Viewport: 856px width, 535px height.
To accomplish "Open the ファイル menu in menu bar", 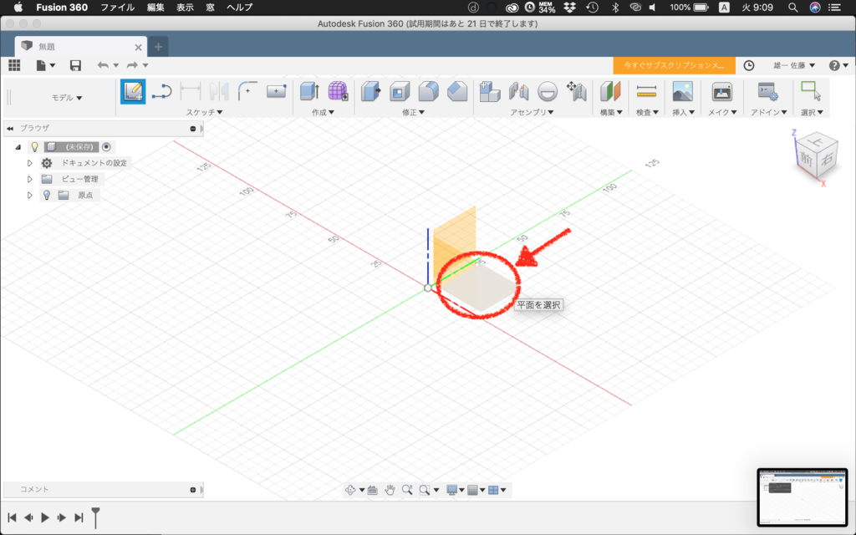I will pos(117,7).
